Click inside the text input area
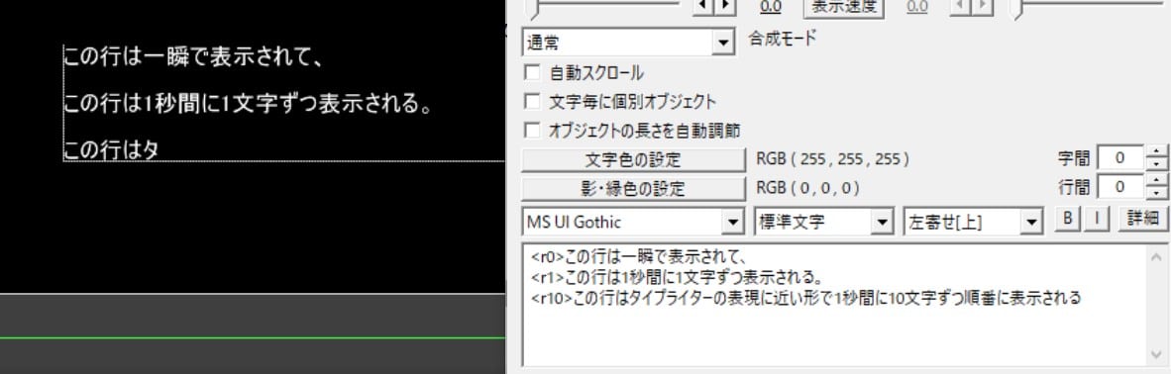The width and height of the screenshot is (1171, 374). click(836, 305)
